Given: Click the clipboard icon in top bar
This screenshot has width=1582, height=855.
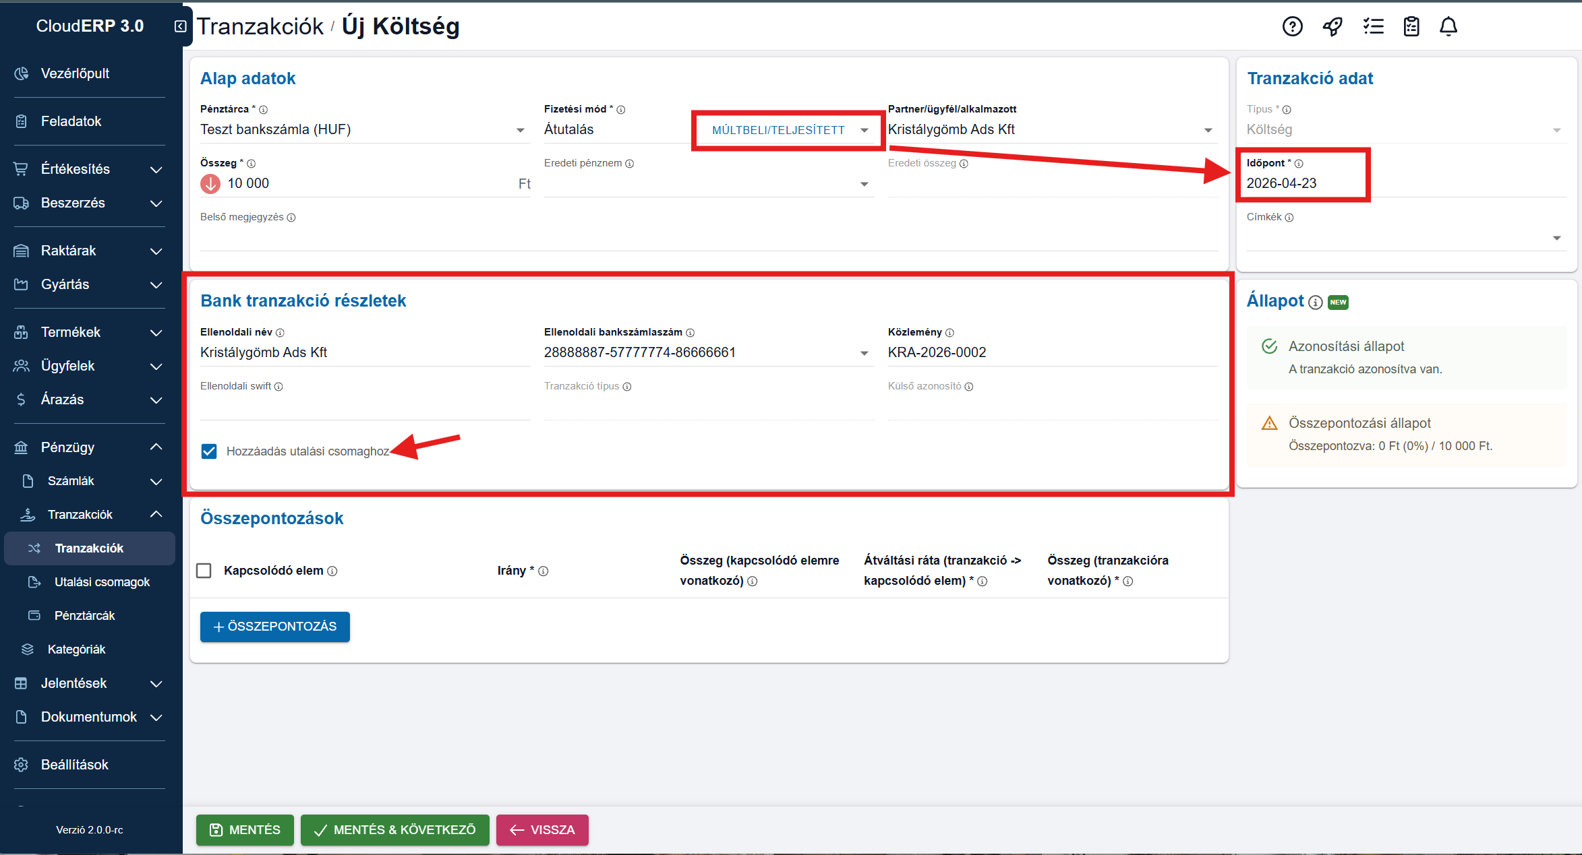Looking at the screenshot, I should pos(1411,26).
